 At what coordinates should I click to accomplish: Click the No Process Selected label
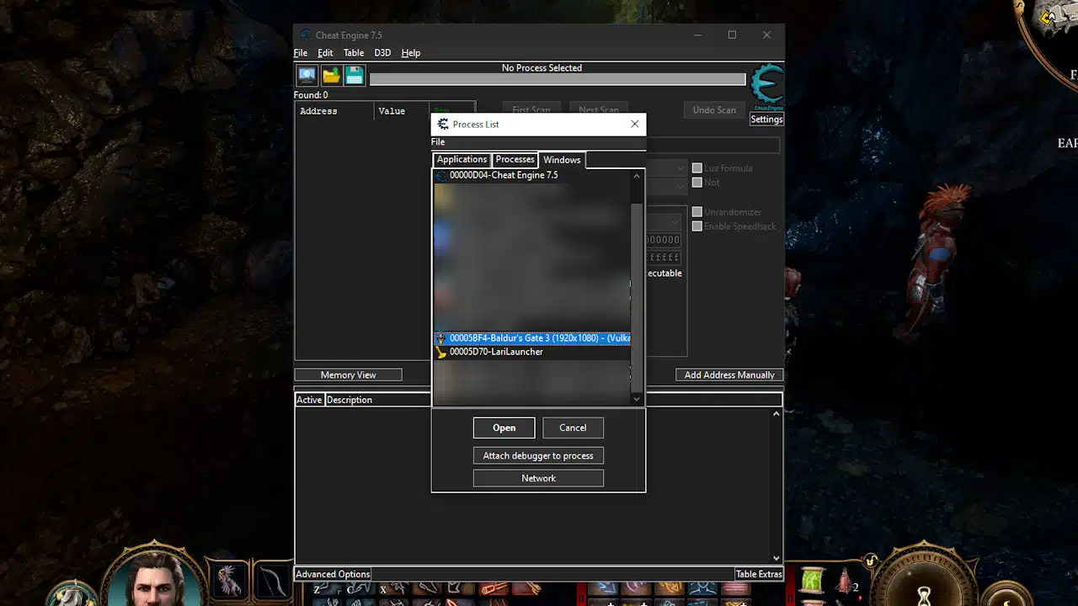click(542, 68)
